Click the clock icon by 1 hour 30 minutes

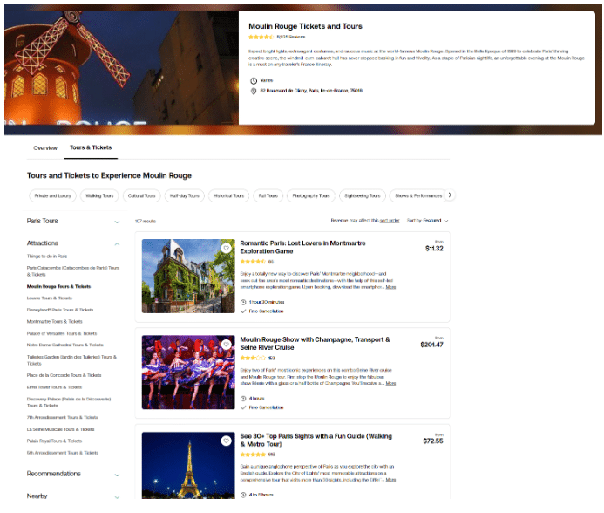(x=243, y=302)
